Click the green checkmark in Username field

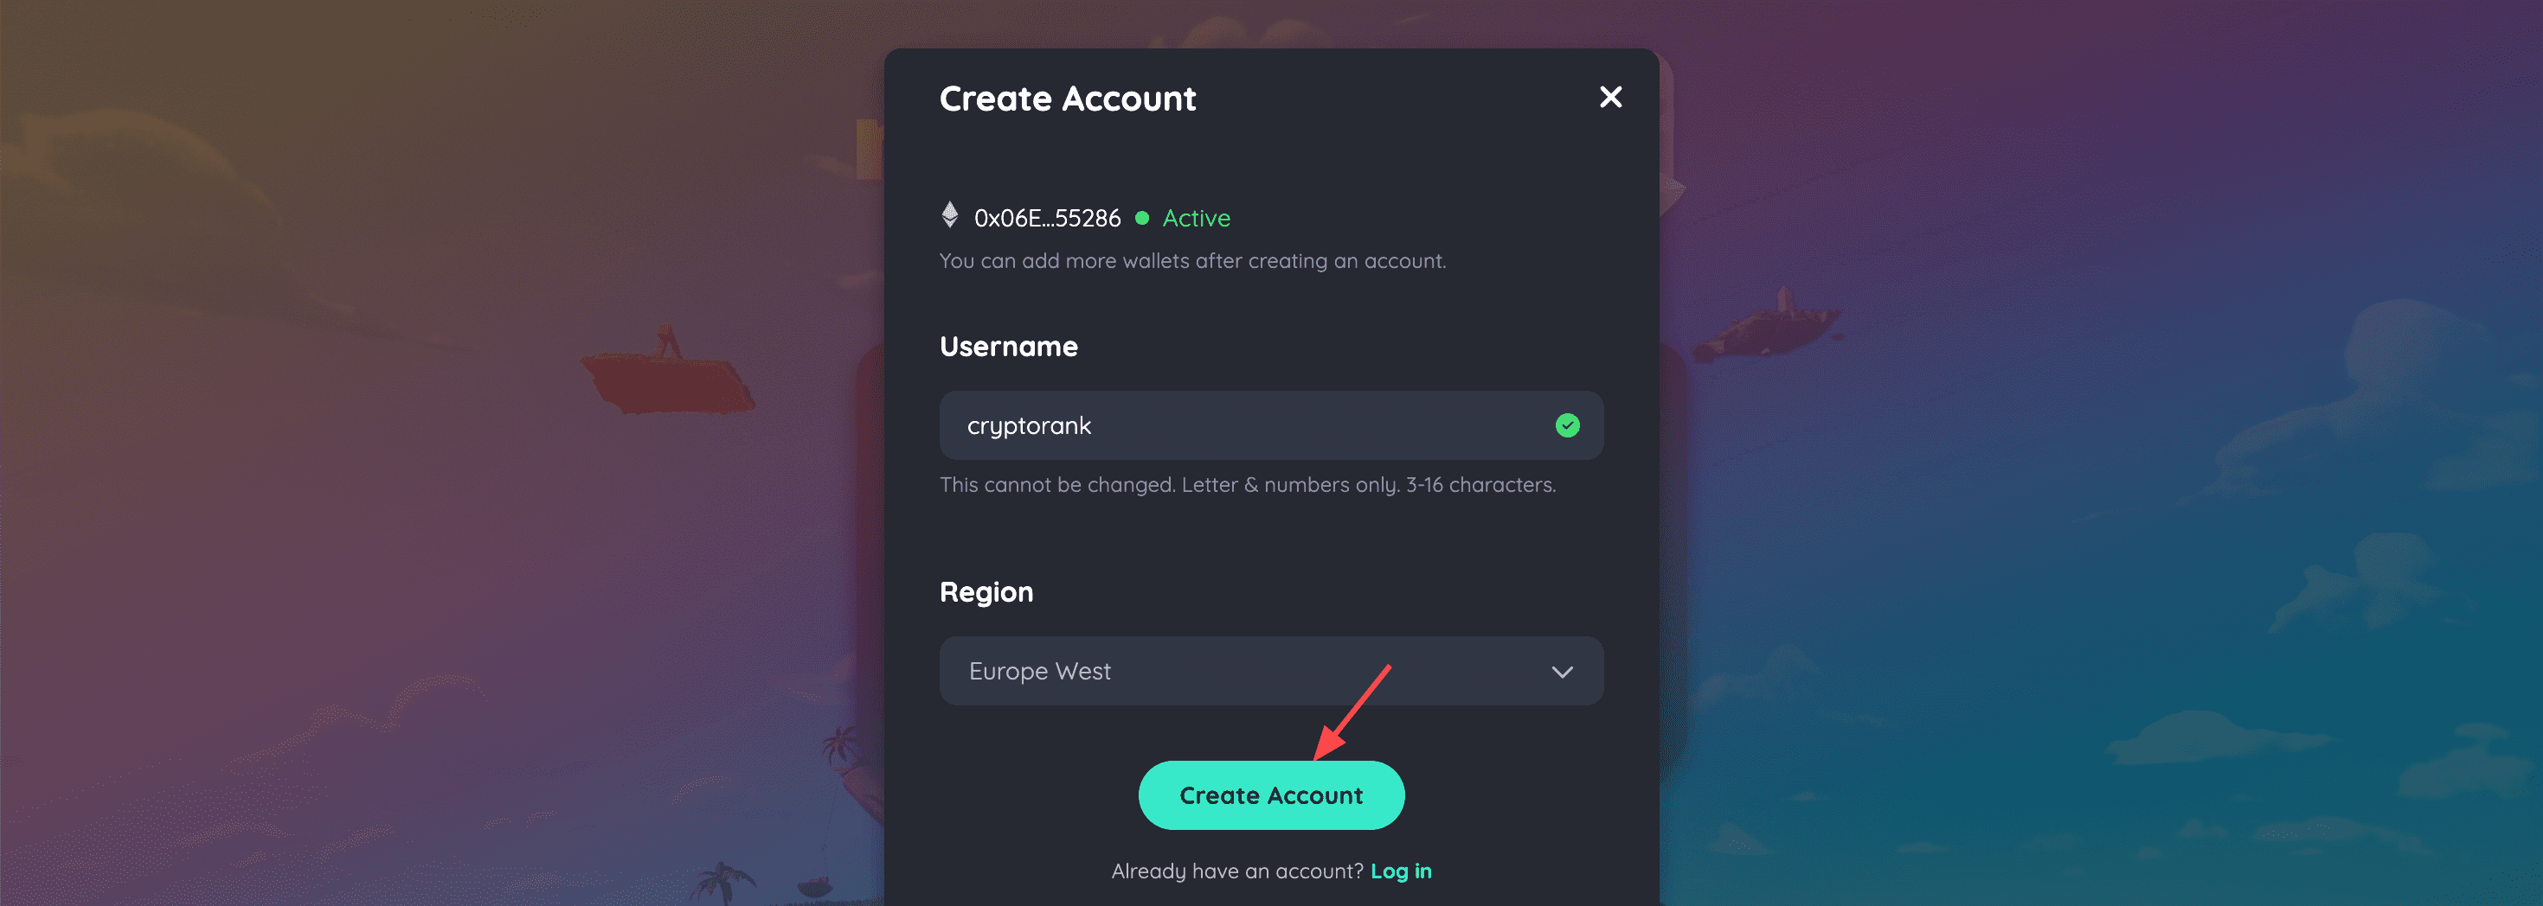[x=1567, y=424]
